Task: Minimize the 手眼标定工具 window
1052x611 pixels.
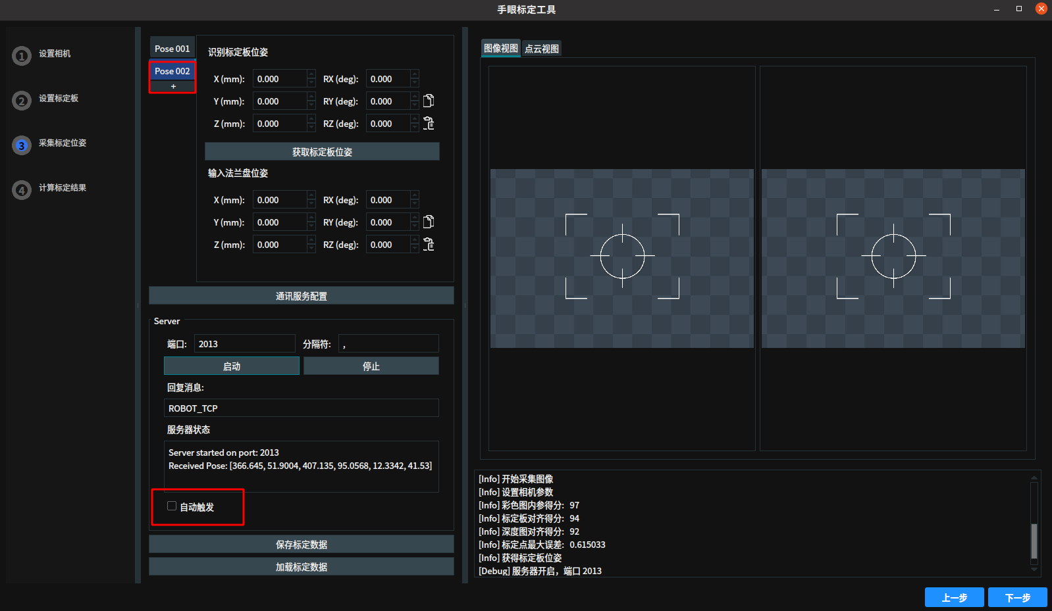Action: point(997,9)
